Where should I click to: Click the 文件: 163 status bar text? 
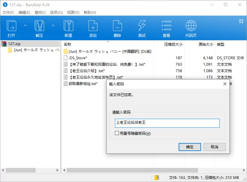(x=177, y=178)
